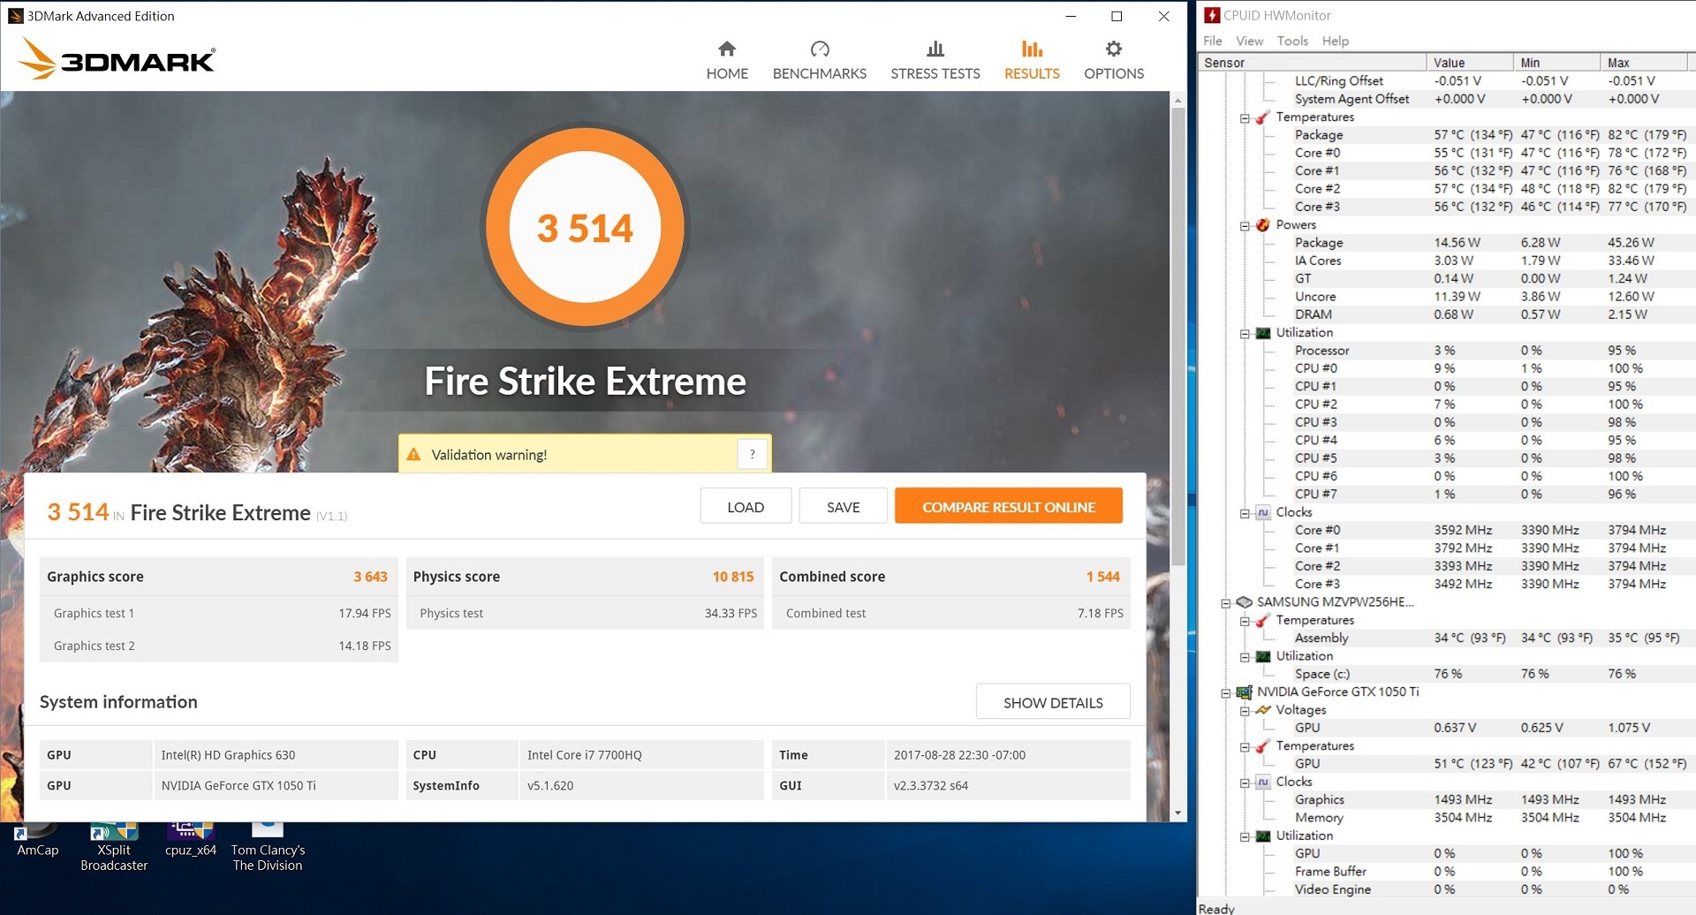Open XSplit Broadcaster desktop shortcut

(114, 848)
